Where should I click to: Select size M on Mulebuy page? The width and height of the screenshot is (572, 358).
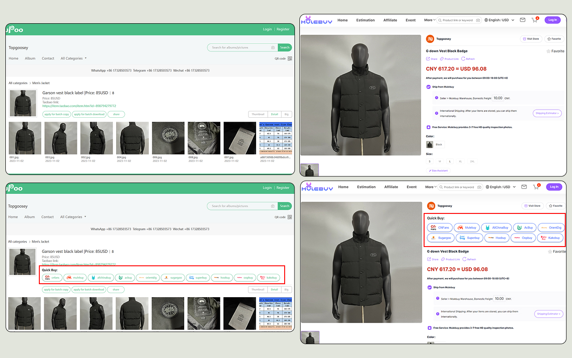coord(440,161)
